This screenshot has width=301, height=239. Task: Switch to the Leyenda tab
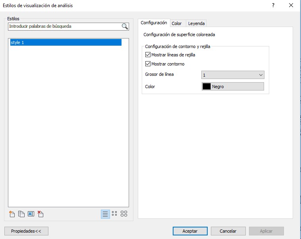pyautogui.click(x=197, y=23)
